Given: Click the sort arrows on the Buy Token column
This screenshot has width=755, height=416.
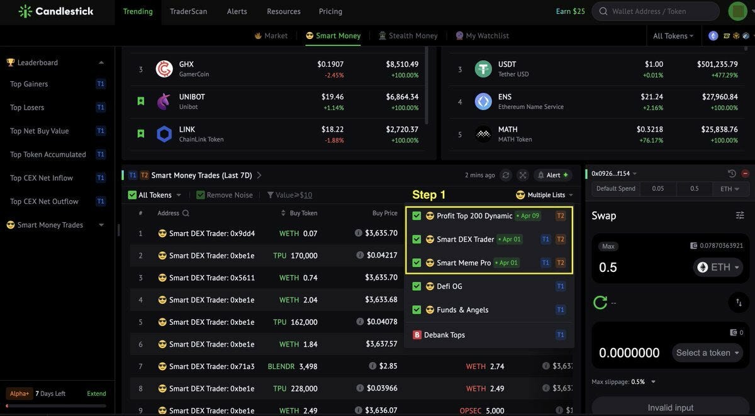Looking at the screenshot, I should click(283, 213).
